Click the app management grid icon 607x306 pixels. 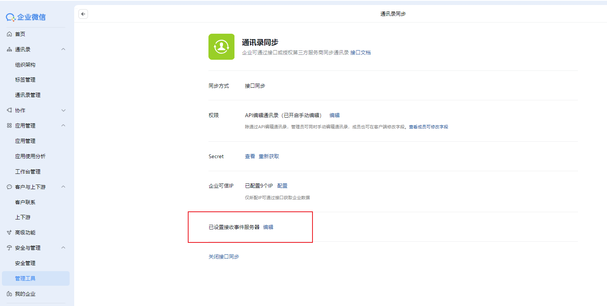coord(10,126)
